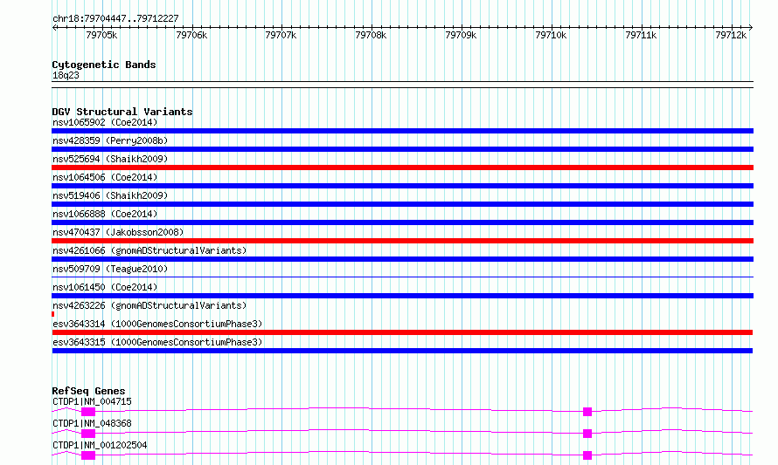
Task: Click the 79705k scale tick label
Action: coord(101,35)
